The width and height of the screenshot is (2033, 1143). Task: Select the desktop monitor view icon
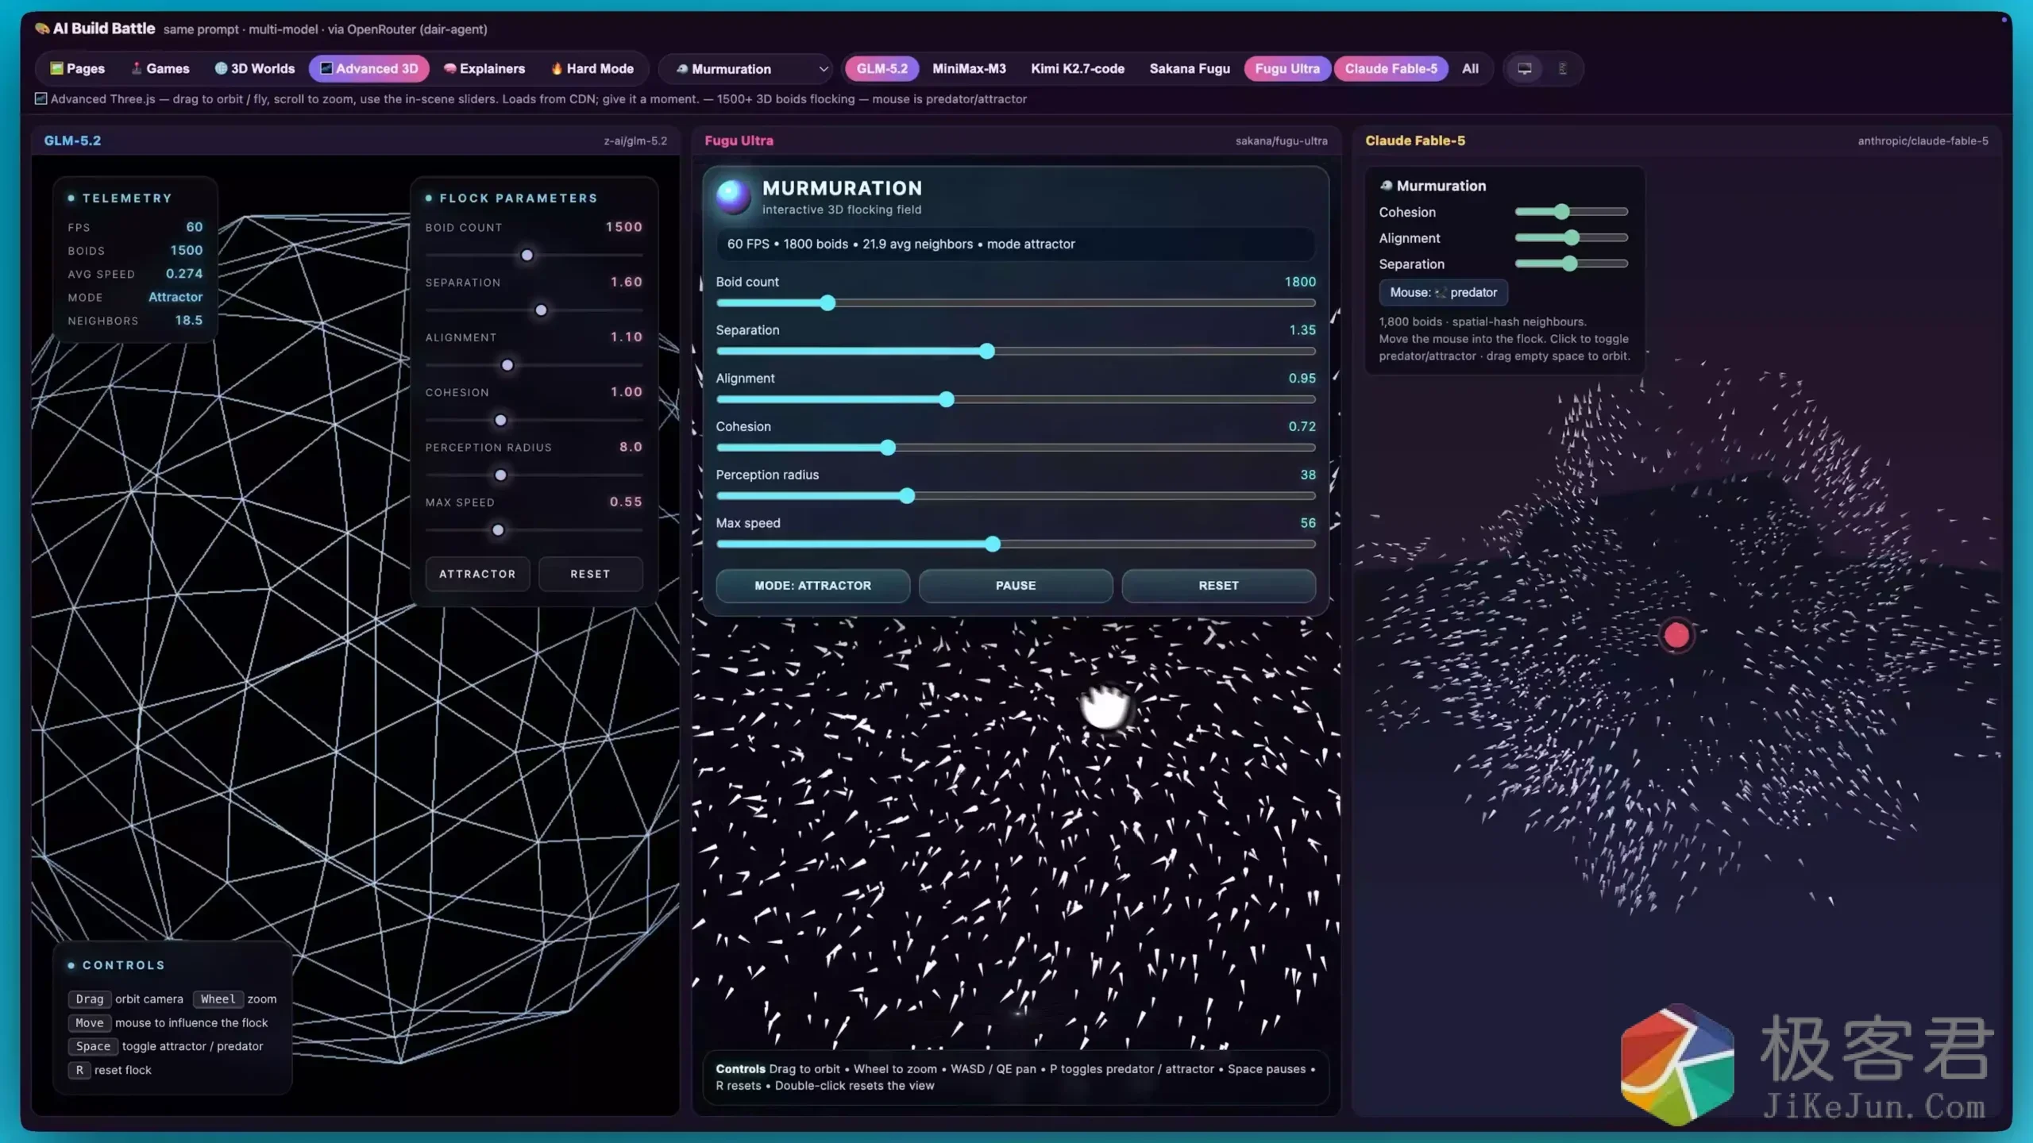click(x=1524, y=68)
